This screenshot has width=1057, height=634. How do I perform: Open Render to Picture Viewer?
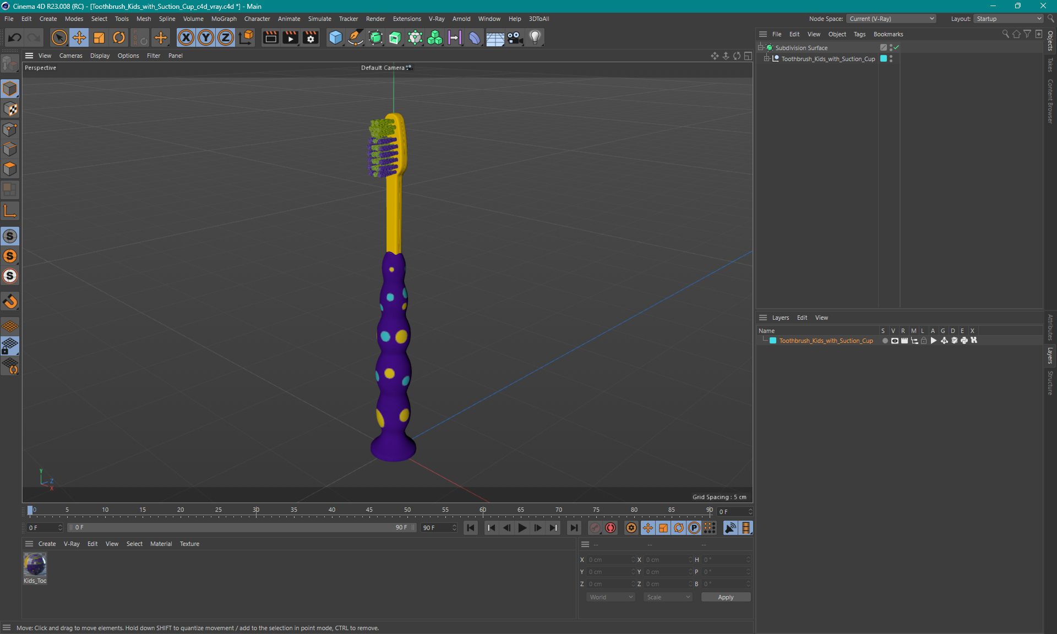(x=290, y=37)
